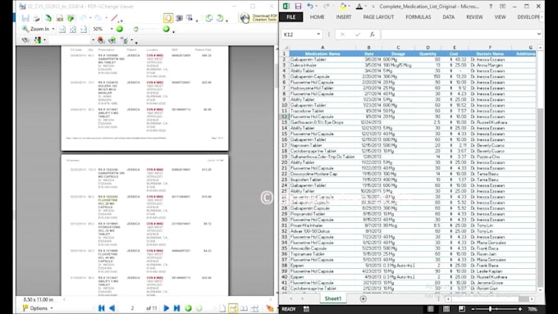This screenshot has height=314, width=558.
Task: Open the FILE tab in Excel
Action: (290, 16)
